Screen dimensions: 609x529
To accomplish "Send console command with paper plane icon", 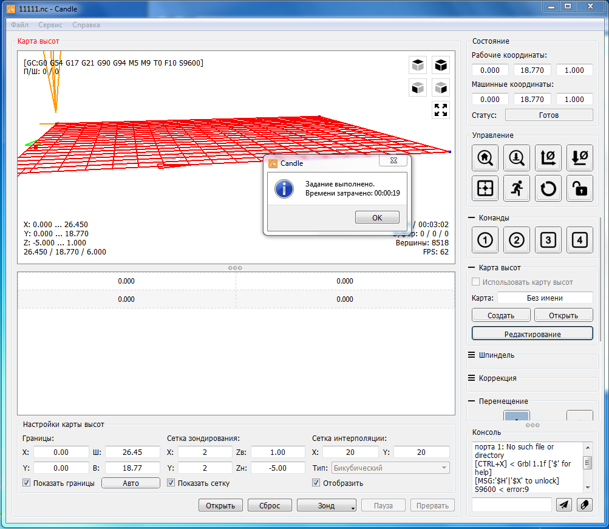I will (563, 505).
